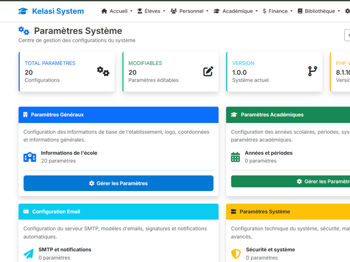This screenshot has height=262, width=350.
Task: Click the SMTP et notifications label
Action: point(65,250)
